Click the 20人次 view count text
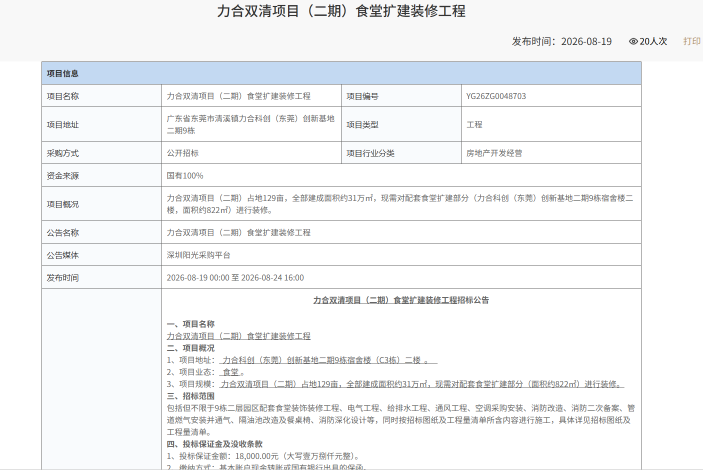The image size is (703, 470). tap(653, 41)
